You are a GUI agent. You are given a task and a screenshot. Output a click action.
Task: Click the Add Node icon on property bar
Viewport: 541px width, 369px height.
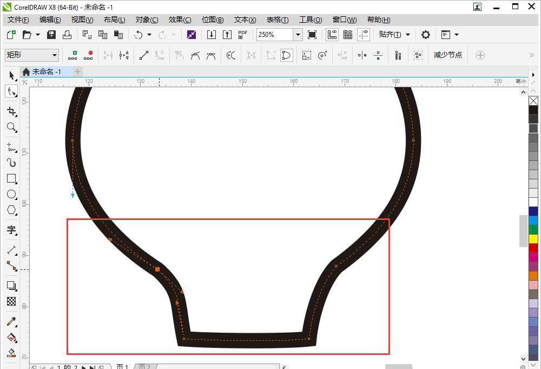click(72, 55)
